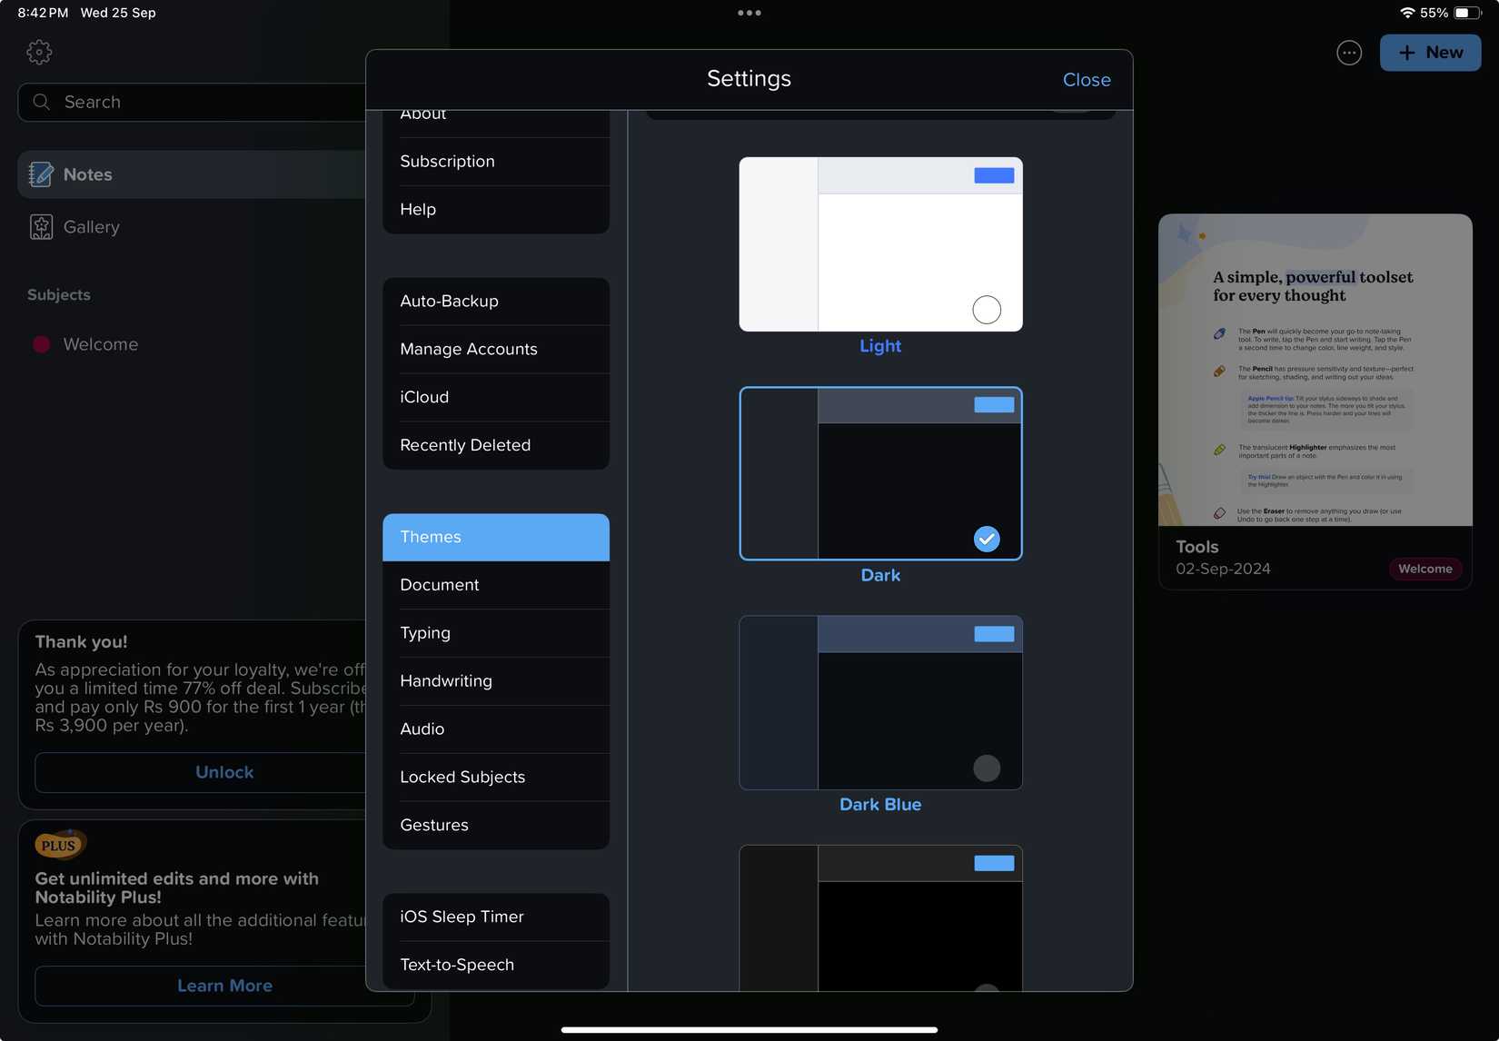Choose the Dark Blue theme
This screenshot has height=1041, width=1499.
[x=879, y=702]
